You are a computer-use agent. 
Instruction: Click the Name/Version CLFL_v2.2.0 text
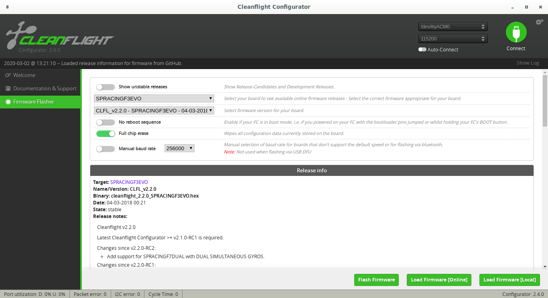tap(125, 189)
